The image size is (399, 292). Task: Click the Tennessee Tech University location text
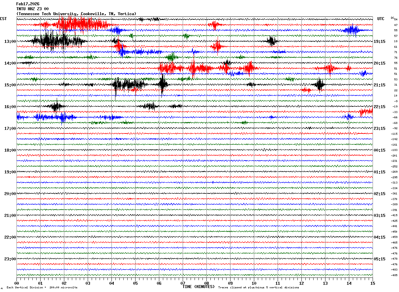(76, 14)
